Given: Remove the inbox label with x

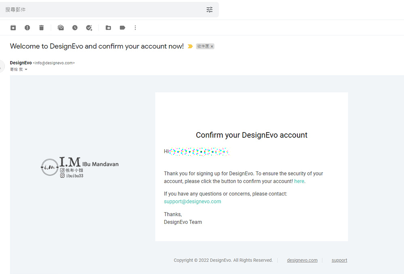Looking at the screenshot, I should coord(212,46).
